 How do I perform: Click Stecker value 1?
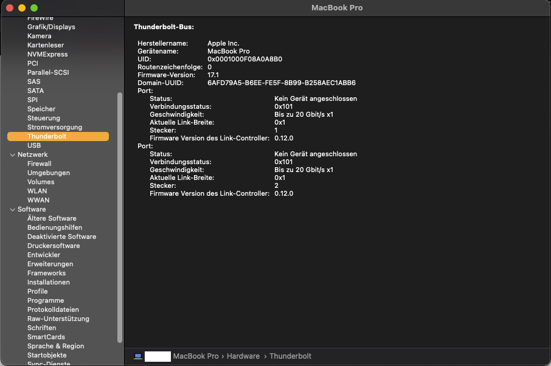pyautogui.click(x=276, y=131)
